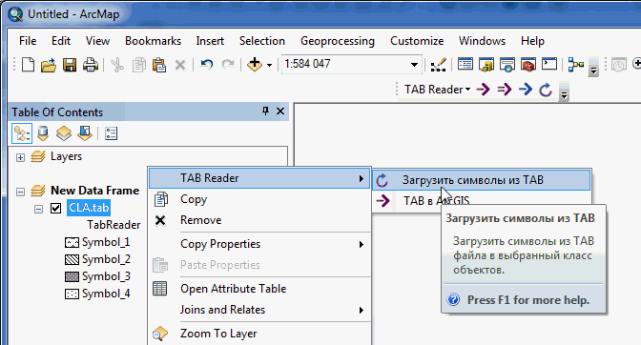This screenshot has width=641, height=345.
Task: Open the ArcToolbox red toolbox icon
Action: [528, 65]
